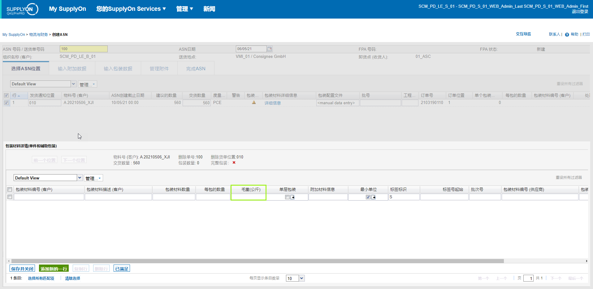Image resolution: width=593 pixels, height=289 pixels.
Task: Click 退出登录 link
Action: pyautogui.click(x=580, y=11)
